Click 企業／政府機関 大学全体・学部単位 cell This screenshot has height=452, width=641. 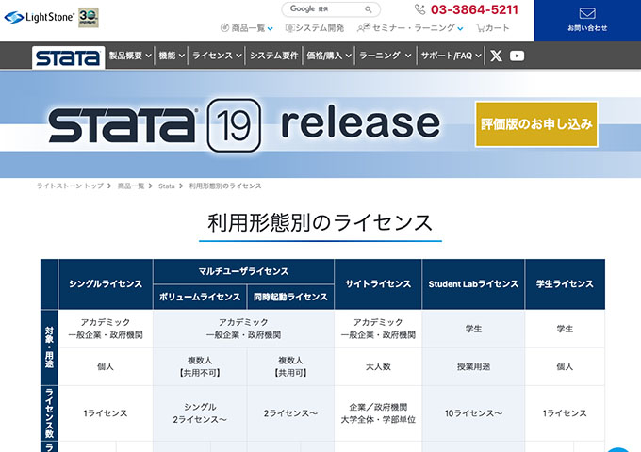click(378, 413)
